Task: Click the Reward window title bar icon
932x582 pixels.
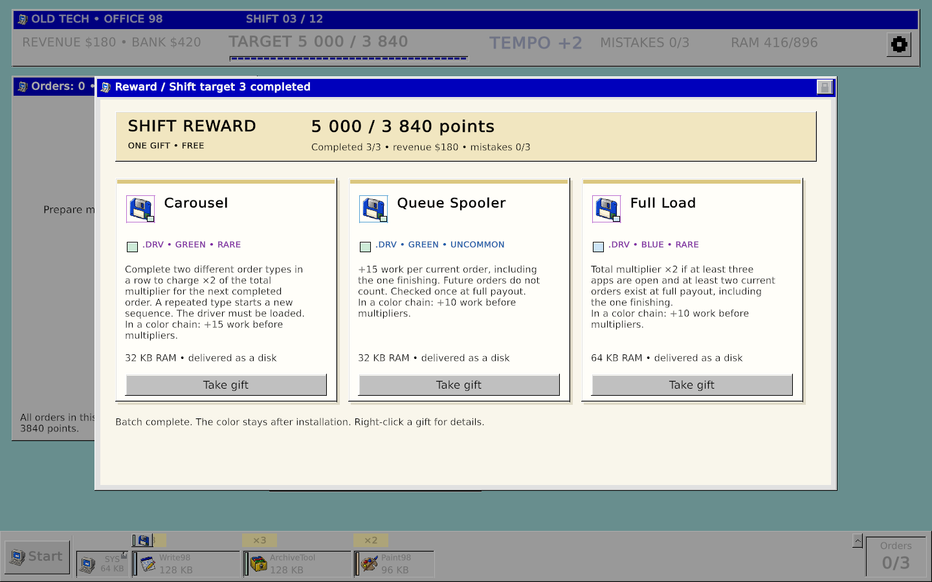Action: click(x=106, y=87)
